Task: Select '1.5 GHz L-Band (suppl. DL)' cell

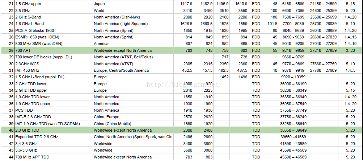Action: [54, 77]
